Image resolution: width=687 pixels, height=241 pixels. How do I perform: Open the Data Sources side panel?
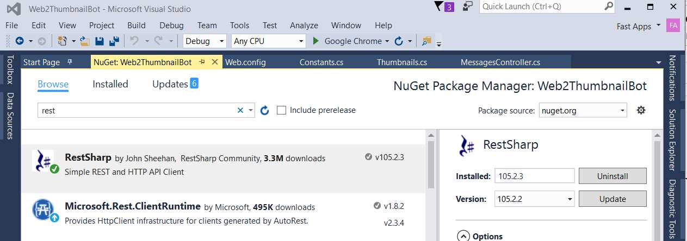tap(9, 116)
